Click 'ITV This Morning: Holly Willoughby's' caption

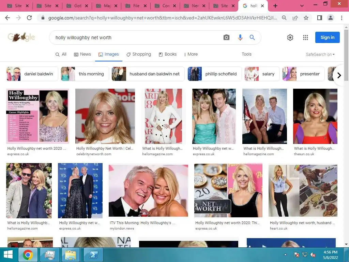142,223
